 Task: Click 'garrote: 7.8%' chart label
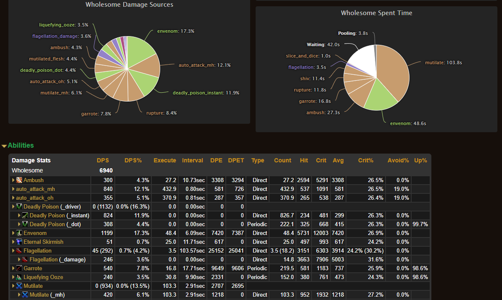96,114
